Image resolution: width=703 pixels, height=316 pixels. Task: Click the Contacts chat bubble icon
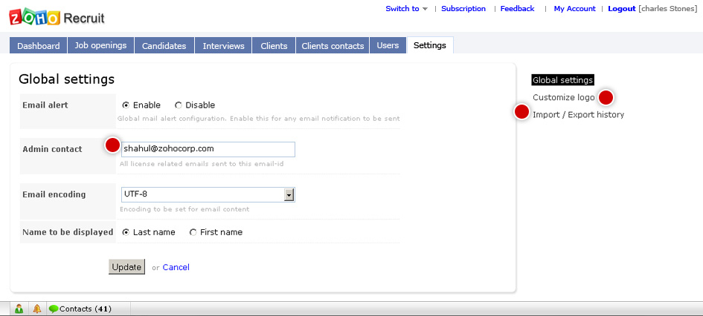tap(54, 309)
